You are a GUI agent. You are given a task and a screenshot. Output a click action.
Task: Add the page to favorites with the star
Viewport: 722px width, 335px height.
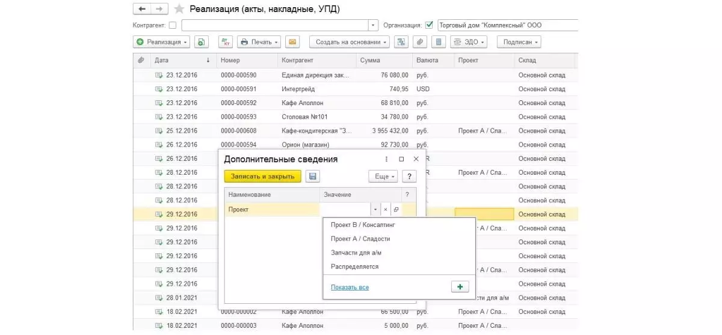179,9
